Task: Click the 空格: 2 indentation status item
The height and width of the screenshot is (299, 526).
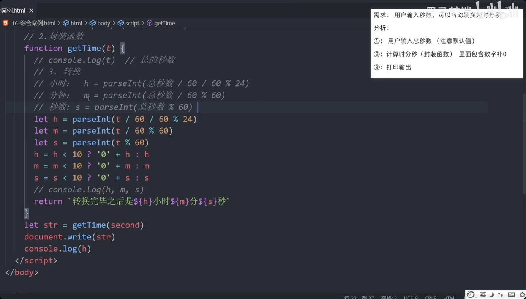Action: click(389, 297)
